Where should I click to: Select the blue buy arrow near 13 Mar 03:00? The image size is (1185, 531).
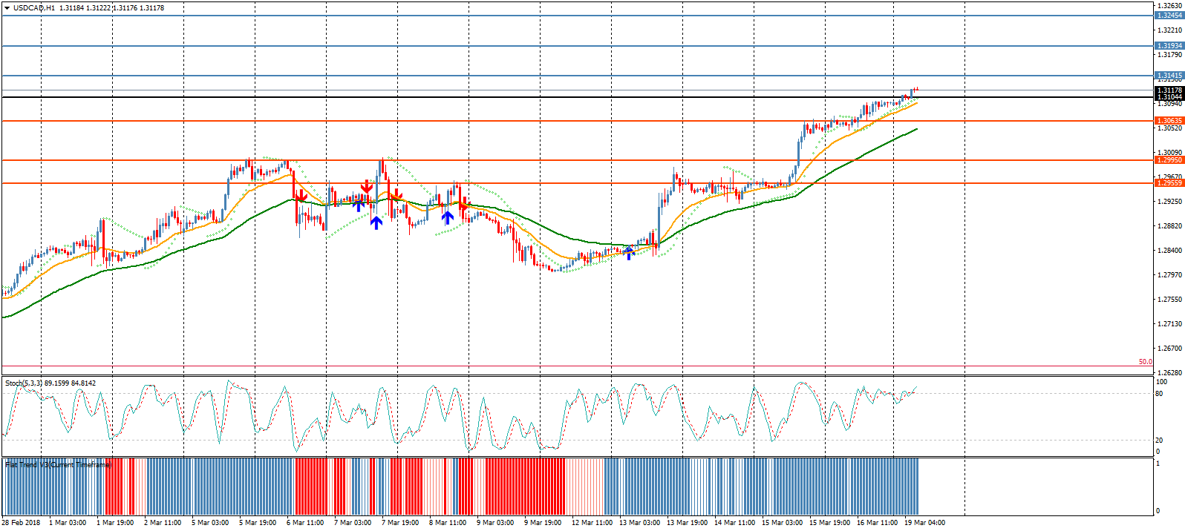tap(629, 253)
